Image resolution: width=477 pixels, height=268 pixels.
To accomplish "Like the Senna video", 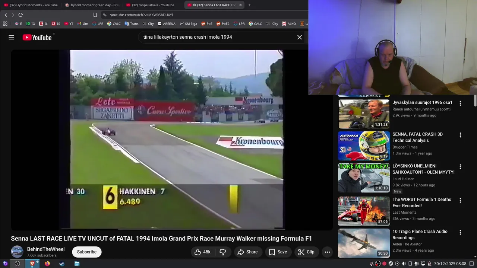I will [202, 252].
